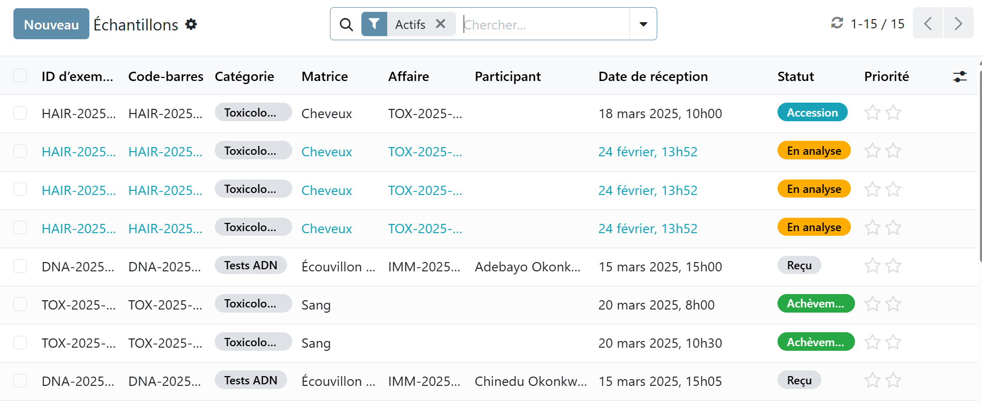Tick the select-all checkbox in header

[20, 75]
